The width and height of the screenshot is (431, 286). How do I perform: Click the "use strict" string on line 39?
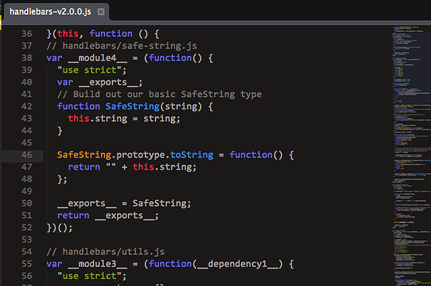(90, 70)
